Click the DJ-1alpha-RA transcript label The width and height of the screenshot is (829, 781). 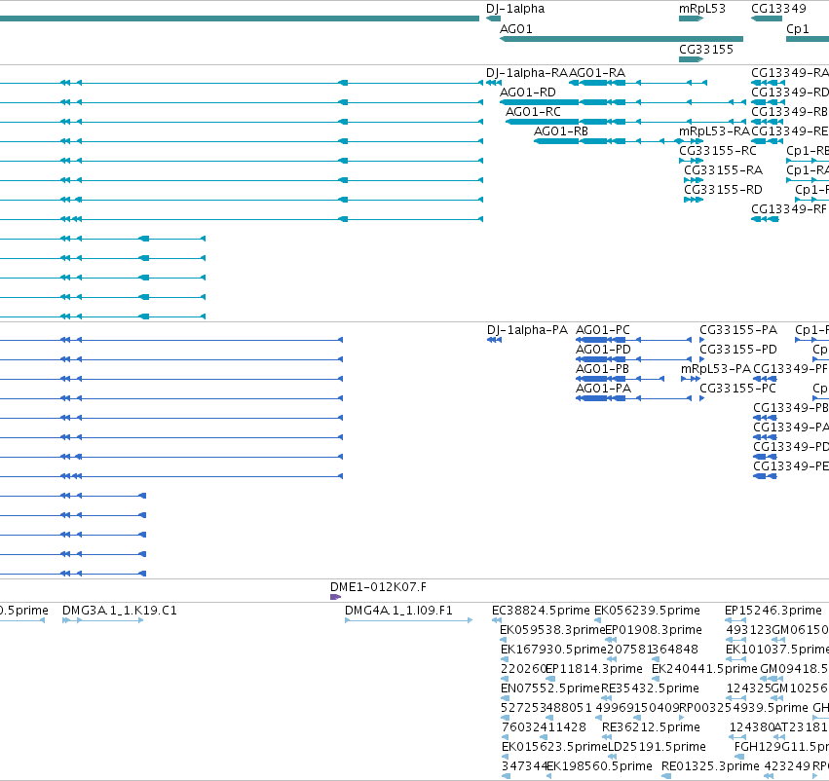pyautogui.click(x=527, y=73)
